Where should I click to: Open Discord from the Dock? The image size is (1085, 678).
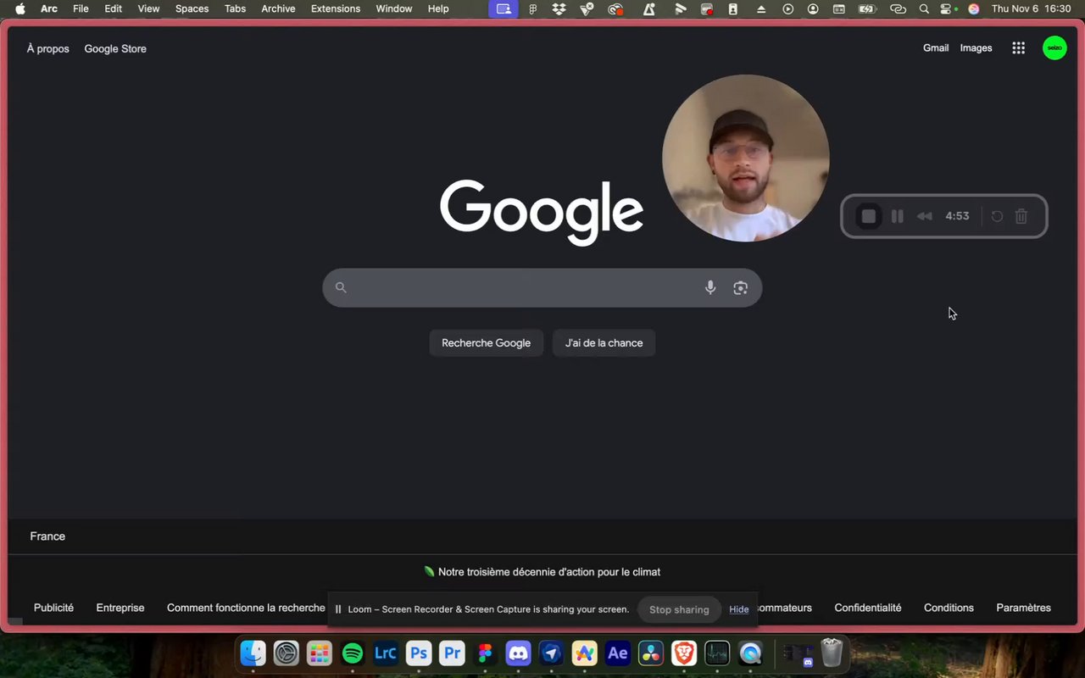[518, 653]
